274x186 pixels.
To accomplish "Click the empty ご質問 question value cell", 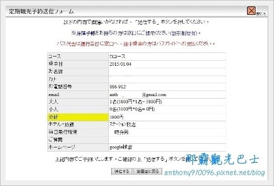I will 167,140.
